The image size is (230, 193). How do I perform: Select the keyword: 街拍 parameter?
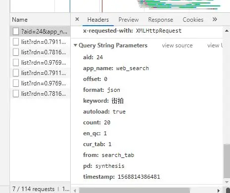pos(103,101)
